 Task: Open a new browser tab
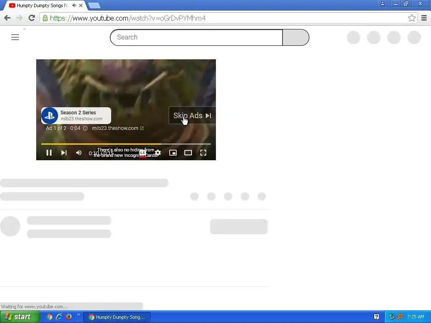[95, 5]
